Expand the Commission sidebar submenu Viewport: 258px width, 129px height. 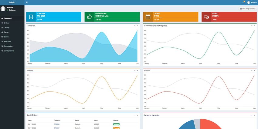pyautogui.click(x=12, y=46)
